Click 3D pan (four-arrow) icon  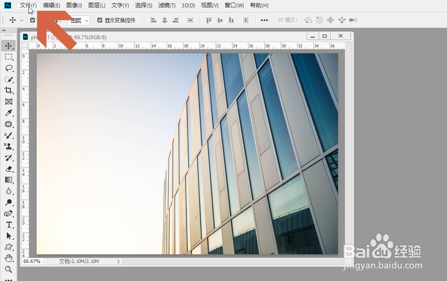330,20
